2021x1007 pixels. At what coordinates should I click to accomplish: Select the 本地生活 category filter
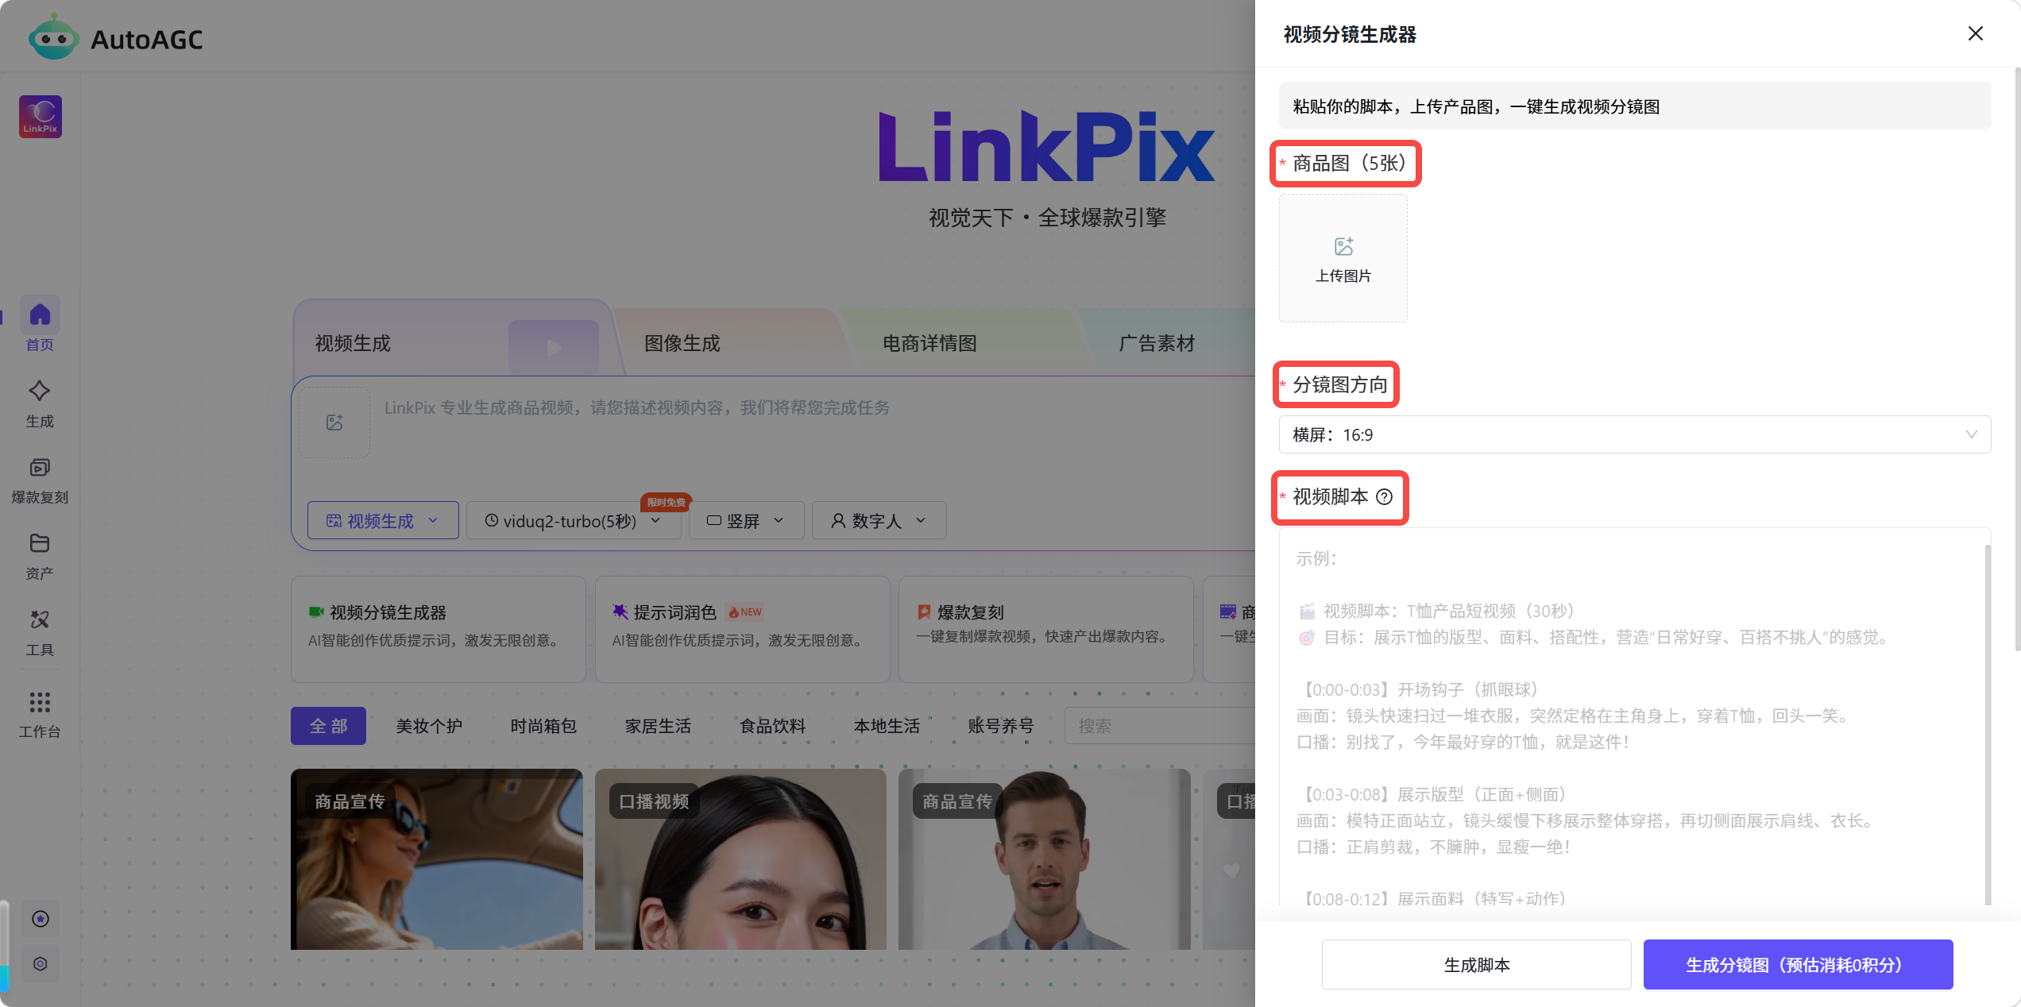pyautogui.click(x=887, y=726)
